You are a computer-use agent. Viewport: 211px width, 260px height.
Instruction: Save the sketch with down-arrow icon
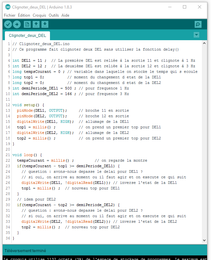pyautogui.click(x=45, y=24)
